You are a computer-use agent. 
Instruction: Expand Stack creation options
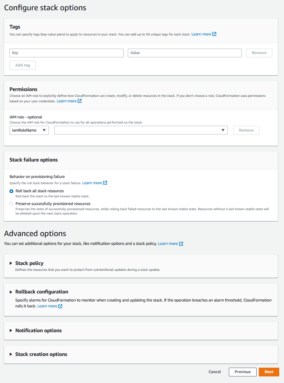click(11, 354)
